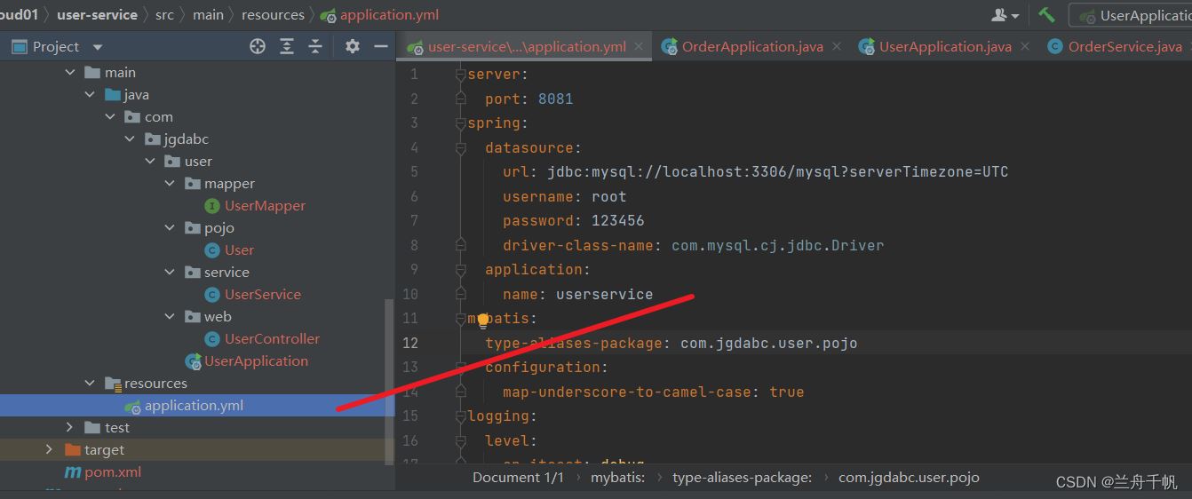Switch to OrderApplication.java tab
Image resolution: width=1192 pixels, height=499 pixels.
tap(752, 47)
